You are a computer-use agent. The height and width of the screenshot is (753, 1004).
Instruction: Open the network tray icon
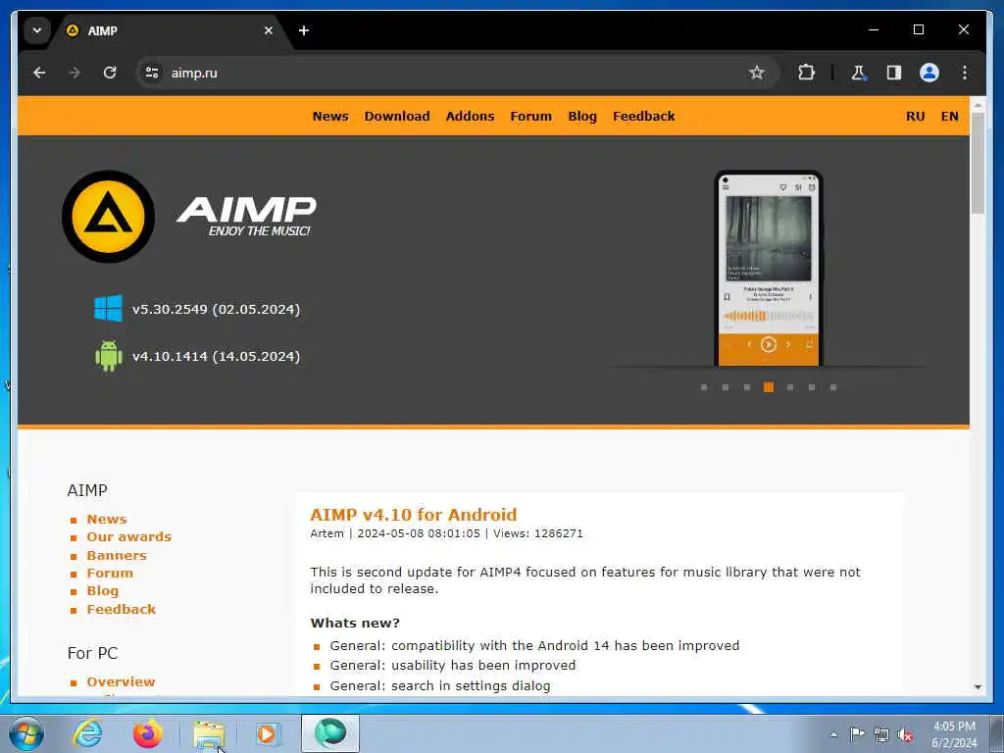tap(881, 734)
